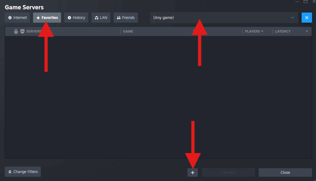The height and width of the screenshot is (181, 316).
Task: Click the globe icon on Internet tab
Action: click(x=10, y=18)
